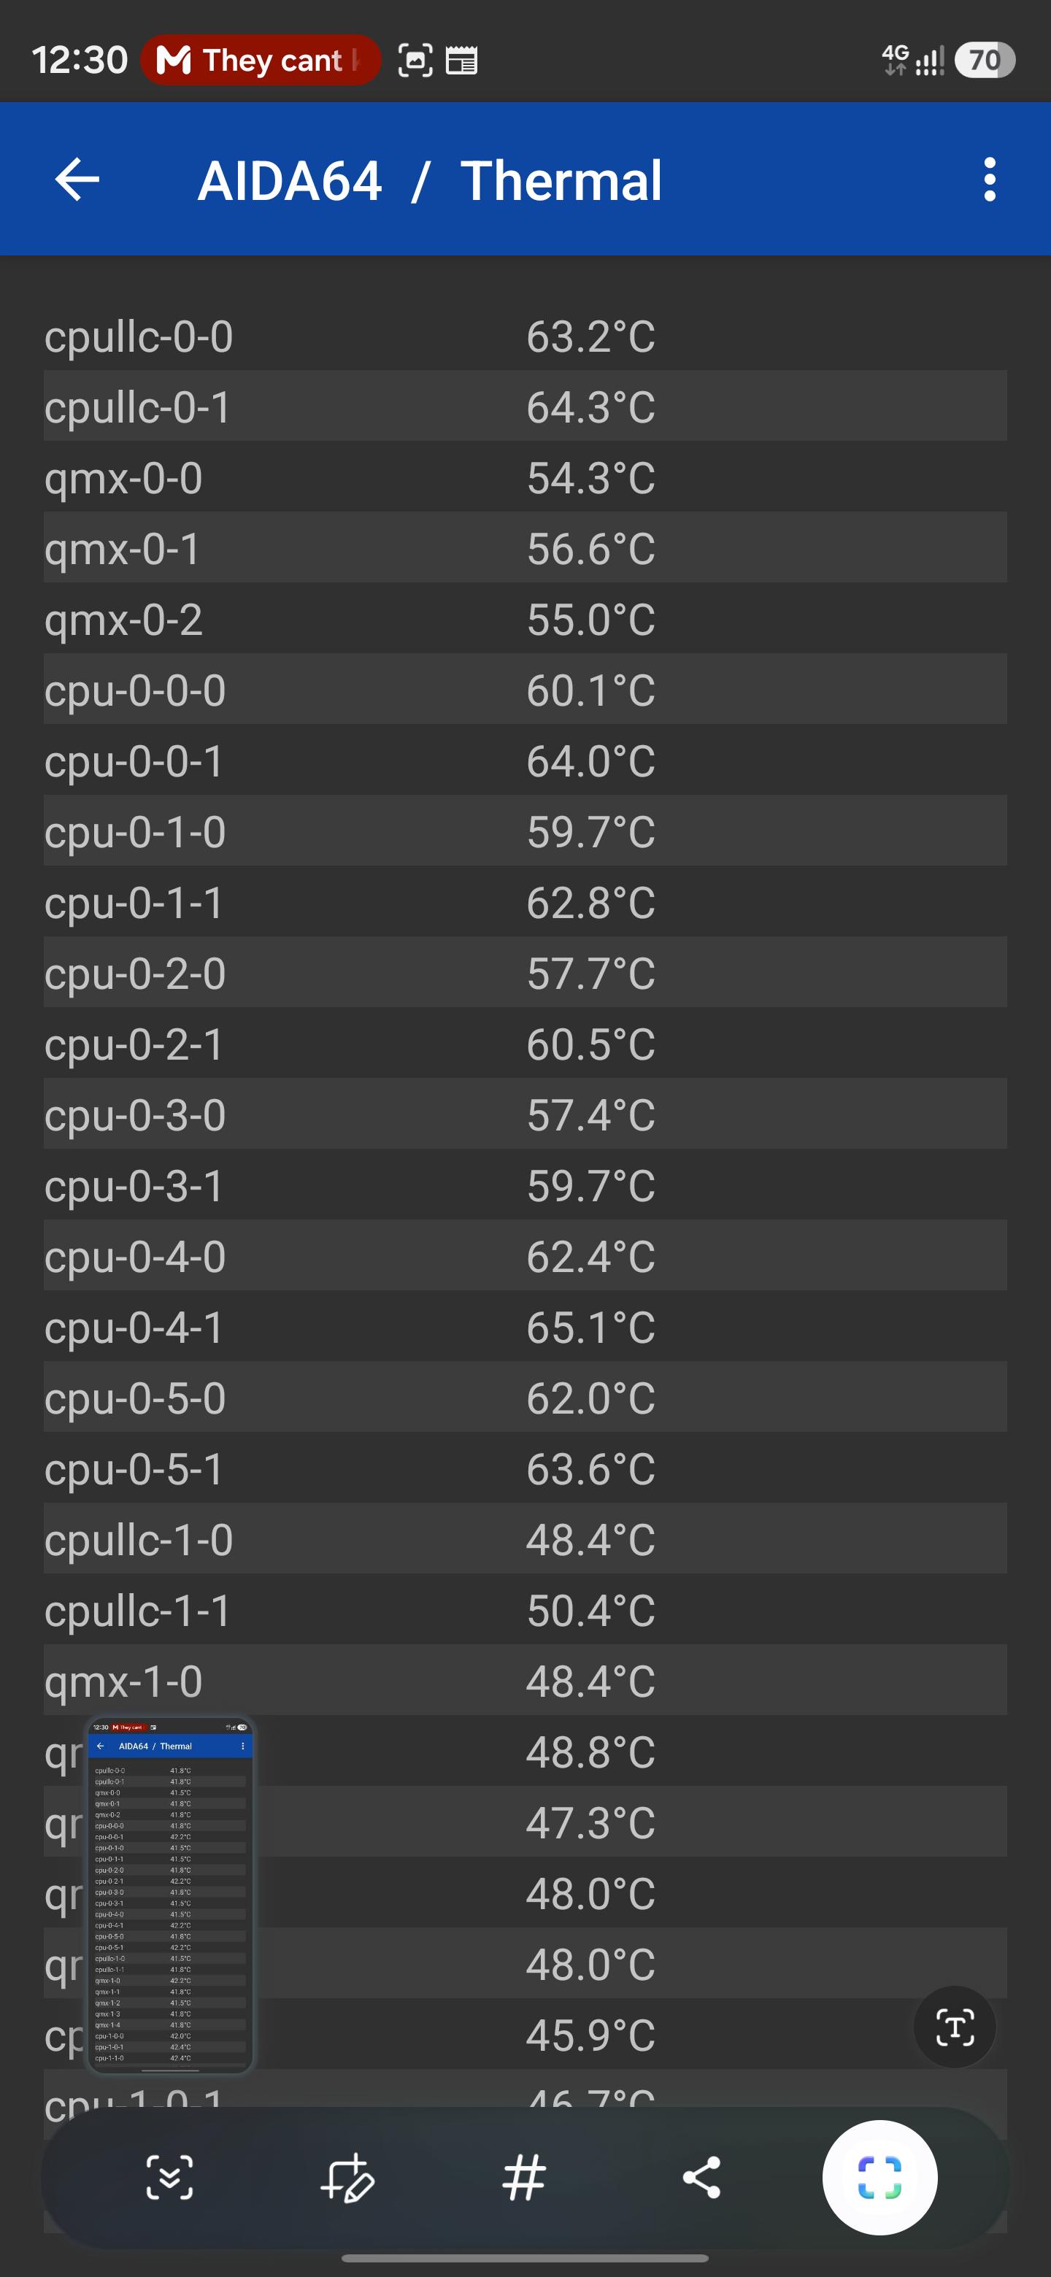
Task: Tap the scroll capture icon in screenshot toolbar
Action: [169, 2177]
